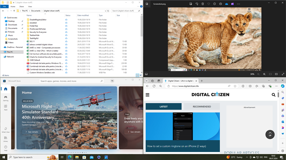Expand the address bar path dropdown in Explorer
Image resolution: width=286 pixels, height=160 pixels.
105,11
